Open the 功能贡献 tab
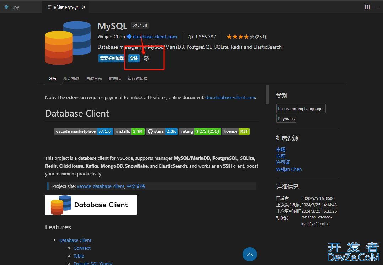 coord(71,79)
